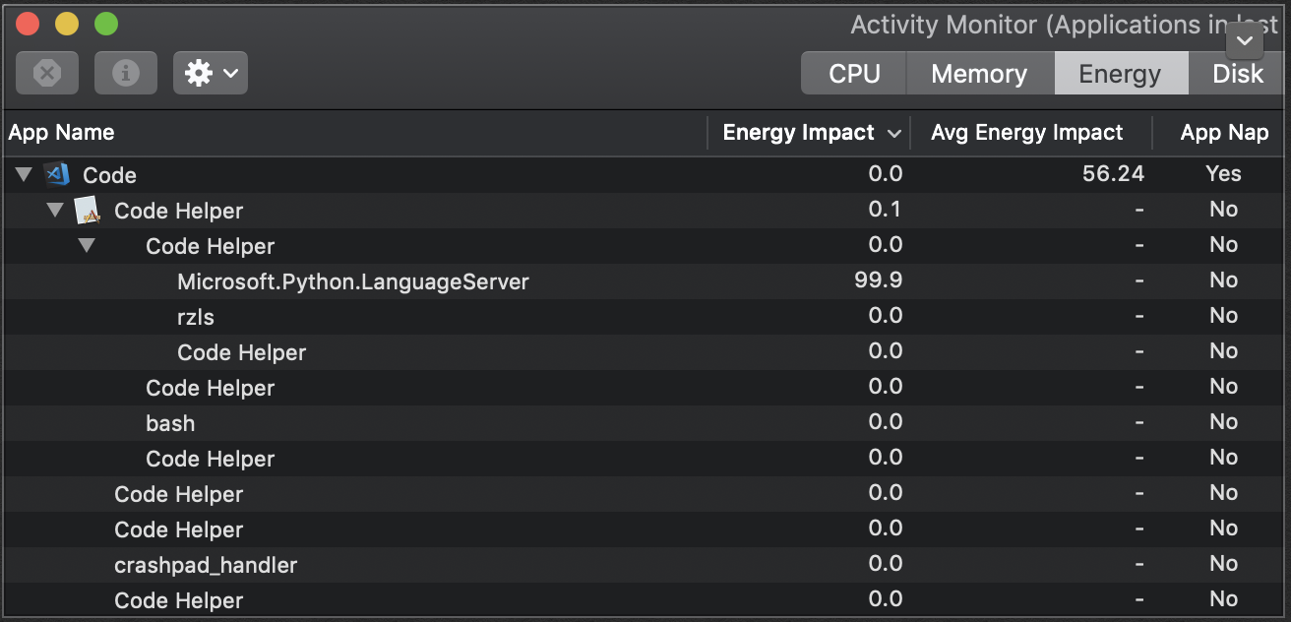Image resolution: width=1291 pixels, height=622 pixels.
Task: Click the quit process stop icon
Action: [47, 73]
